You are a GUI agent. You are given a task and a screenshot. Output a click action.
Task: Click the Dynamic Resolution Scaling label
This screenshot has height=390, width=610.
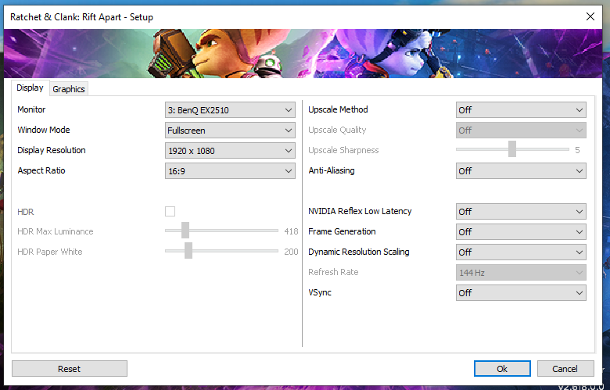pos(359,252)
